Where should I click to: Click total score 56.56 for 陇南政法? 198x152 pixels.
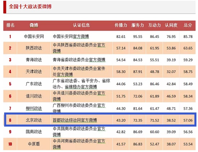pyautogui.click(x=188, y=132)
